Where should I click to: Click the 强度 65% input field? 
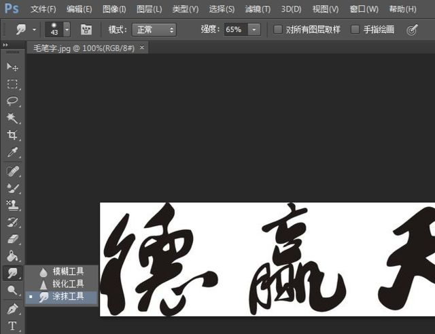pos(234,30)
